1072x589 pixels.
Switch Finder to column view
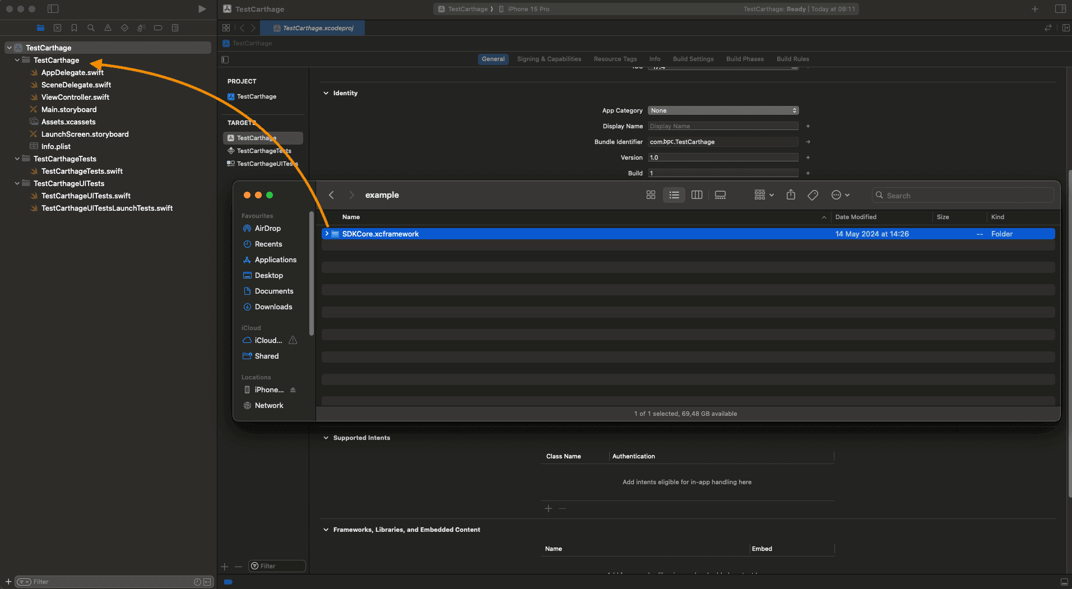(x=697, y=195)
